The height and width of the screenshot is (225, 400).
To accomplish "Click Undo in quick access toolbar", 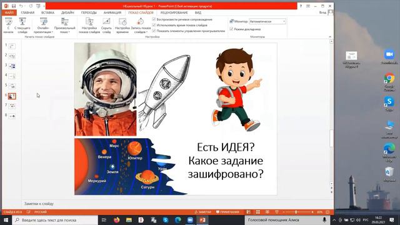I will click(21, 6).
